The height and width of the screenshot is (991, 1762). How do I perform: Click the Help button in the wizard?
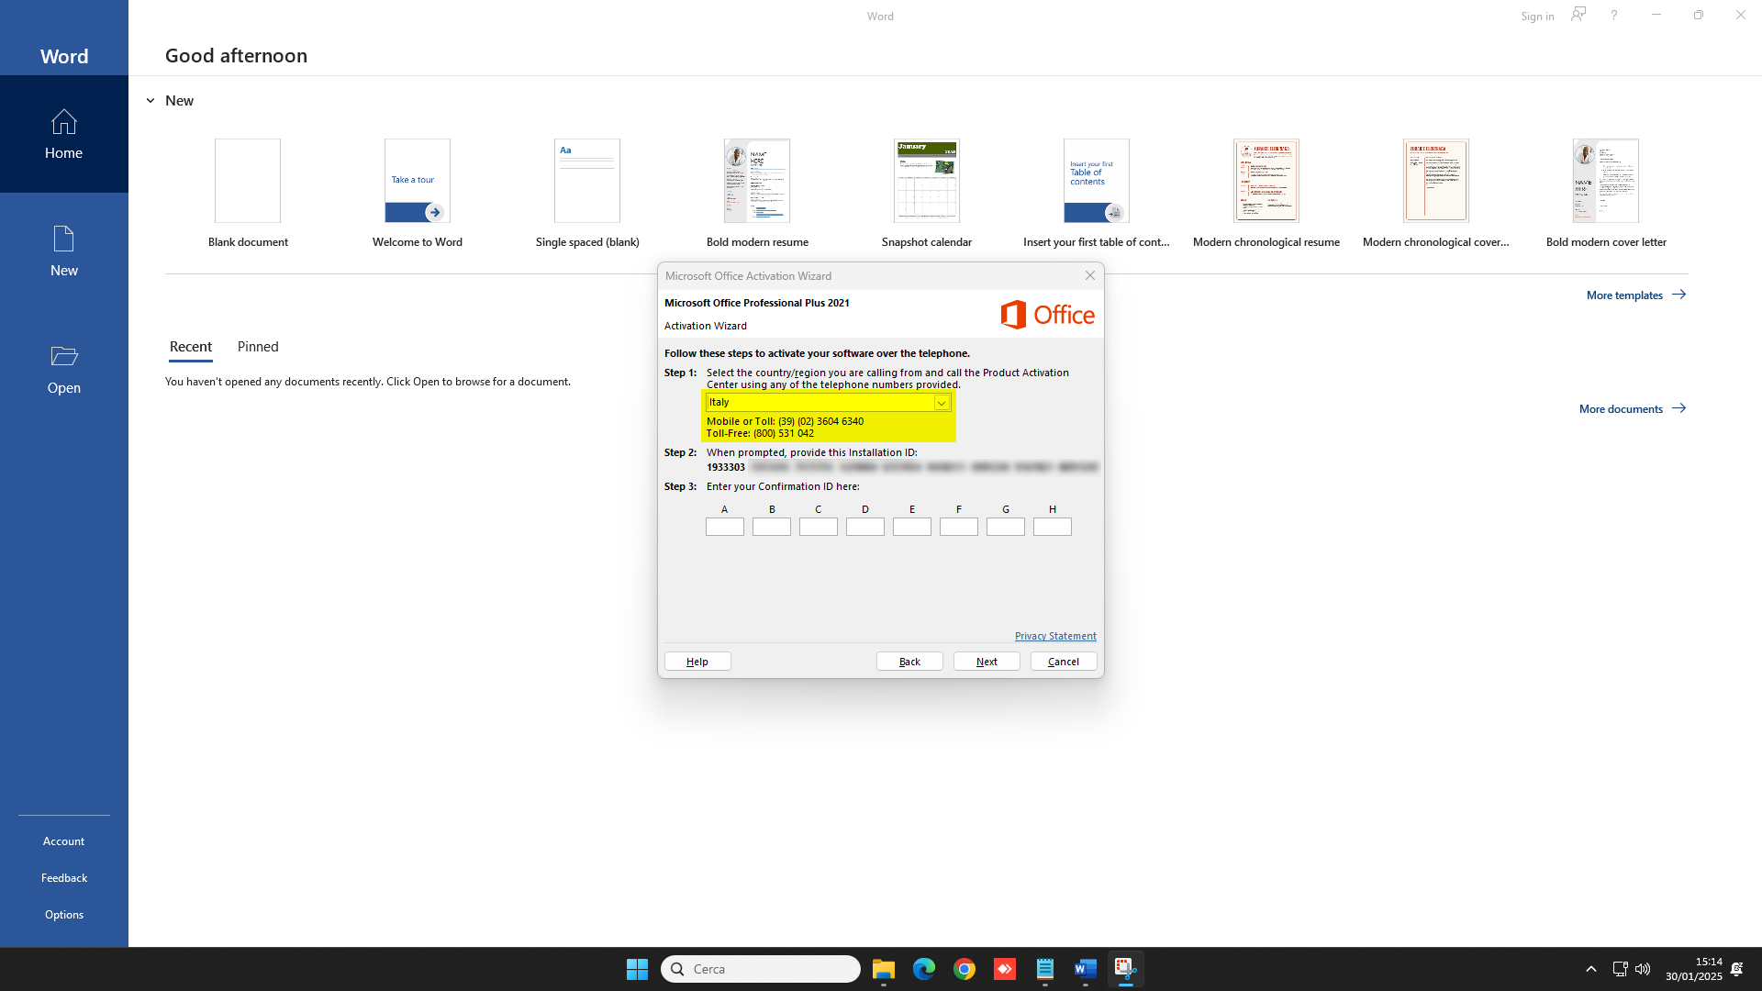697,662
